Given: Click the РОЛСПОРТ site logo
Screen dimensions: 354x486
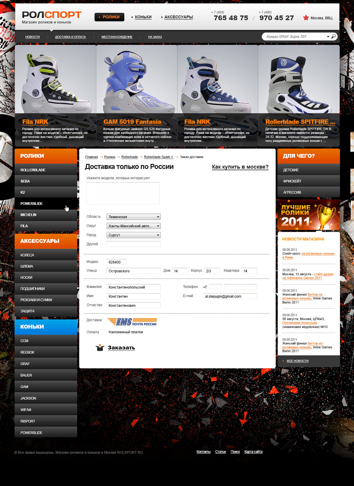Looking at the screenshot, I should click(x=52, y=15).
